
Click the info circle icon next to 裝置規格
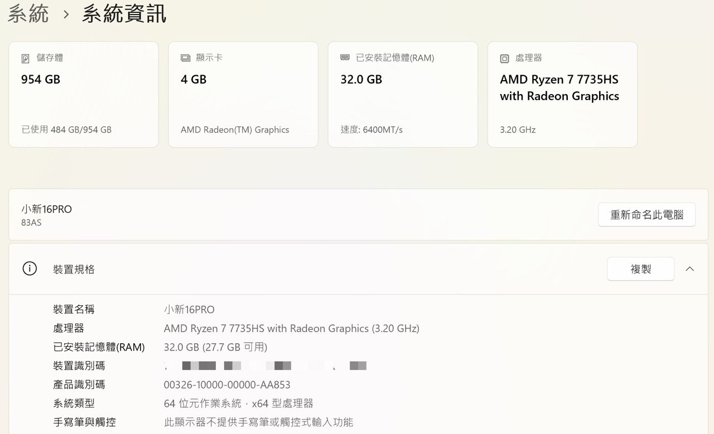[x=30, y=269]
